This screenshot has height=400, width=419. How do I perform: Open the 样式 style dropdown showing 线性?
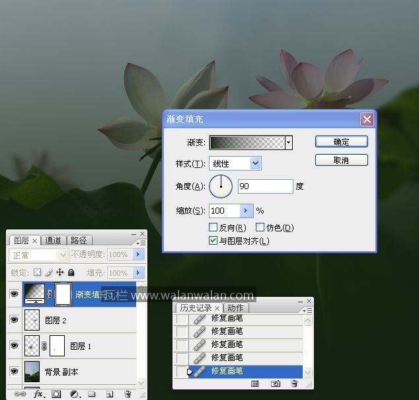(x=255, y=163)
